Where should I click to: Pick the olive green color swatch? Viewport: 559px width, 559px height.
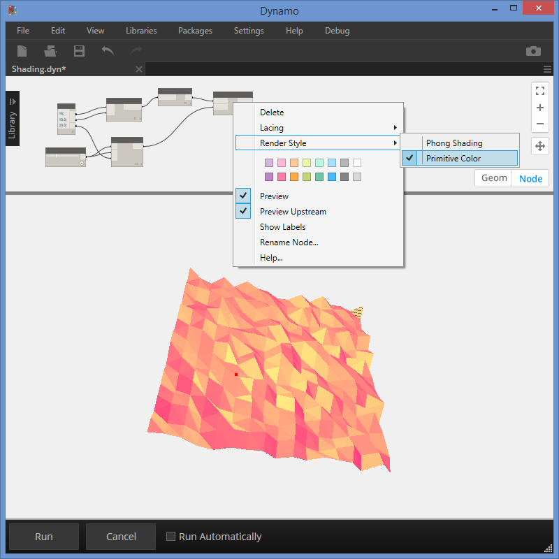click(x=307, y=177)
